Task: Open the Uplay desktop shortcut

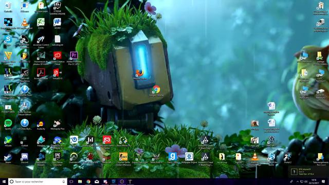Action: pyautogui.click(x=74, y=141)
